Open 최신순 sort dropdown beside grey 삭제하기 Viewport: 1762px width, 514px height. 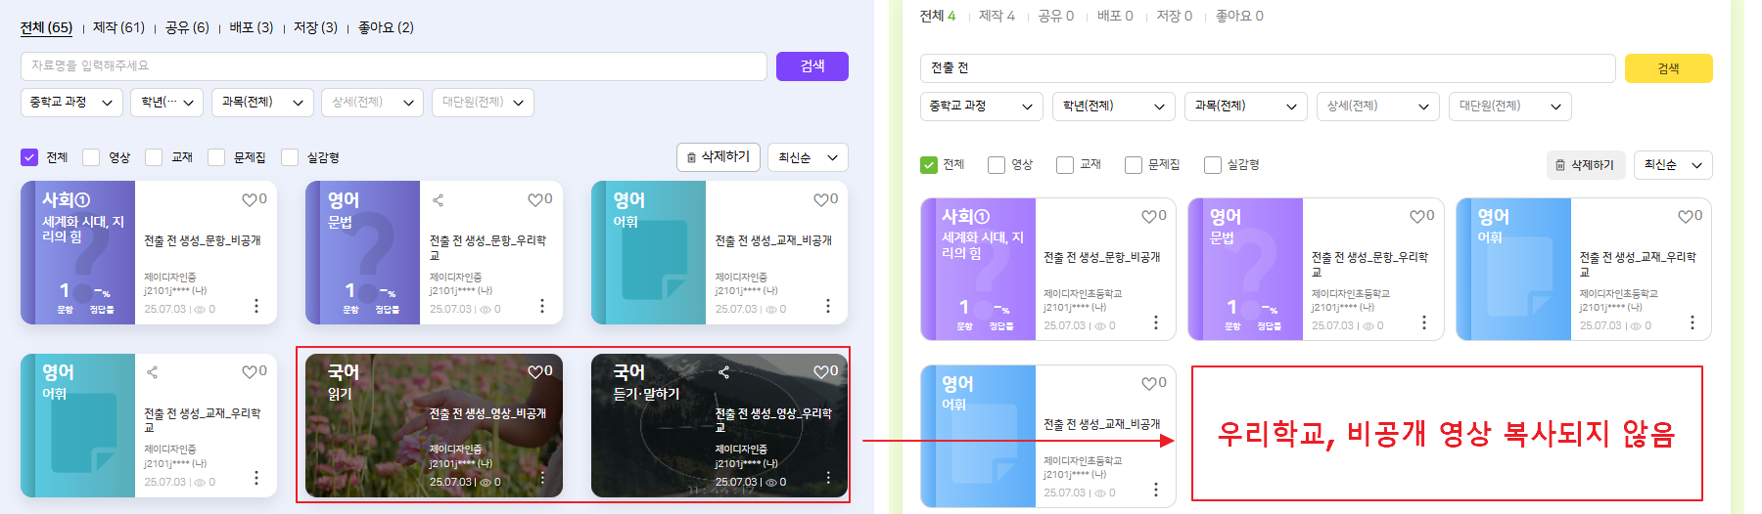(x=1672, y=165)
